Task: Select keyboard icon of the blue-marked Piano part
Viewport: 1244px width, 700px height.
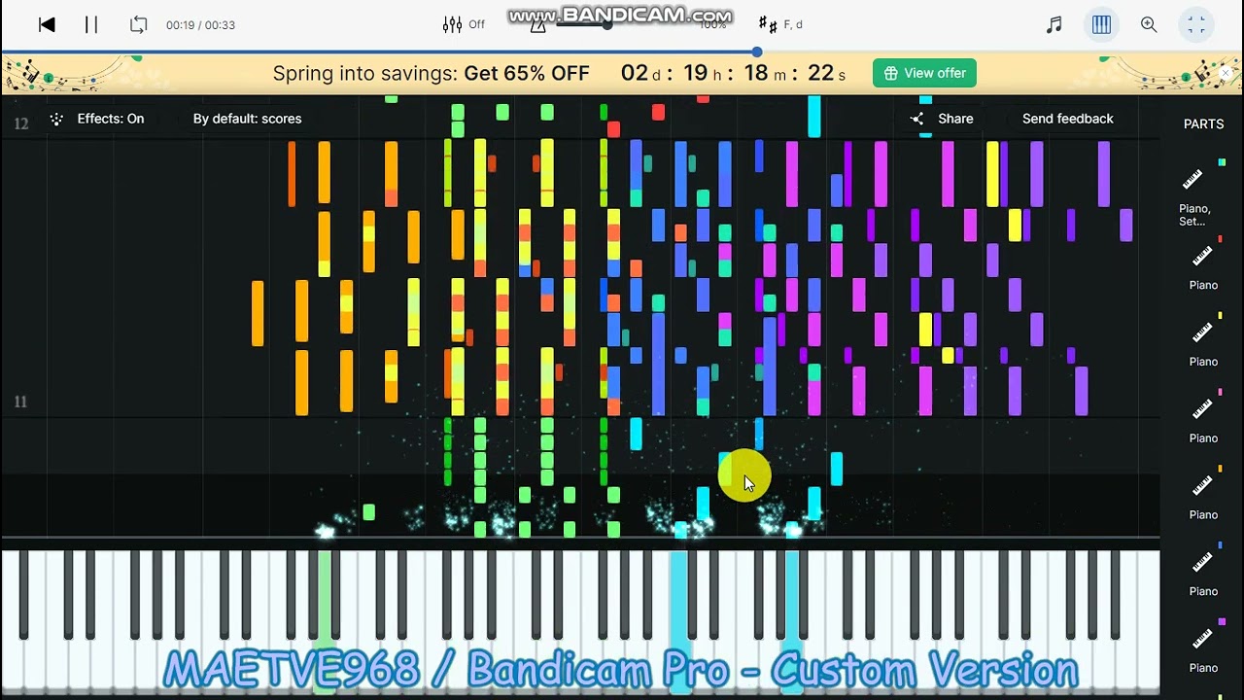Action: point(1202,562)
